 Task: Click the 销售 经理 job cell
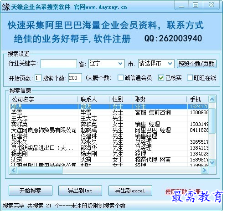click(x=147, y=124)
